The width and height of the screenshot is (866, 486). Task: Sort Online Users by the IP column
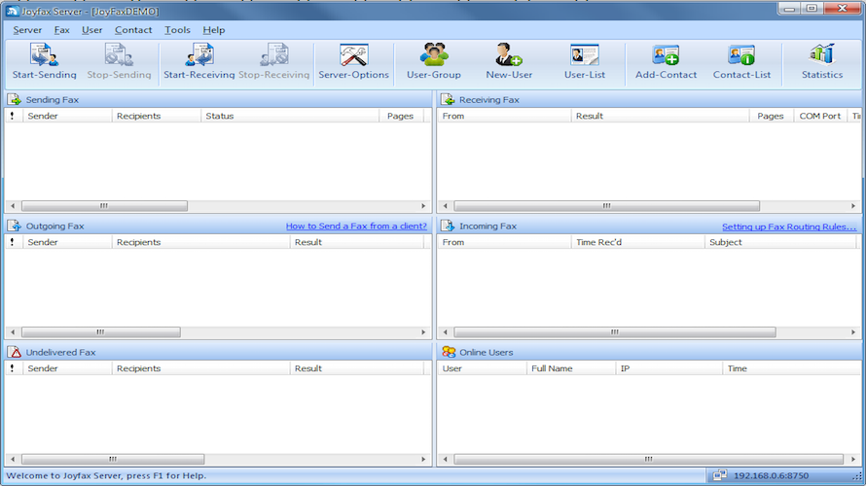point(668,368)
